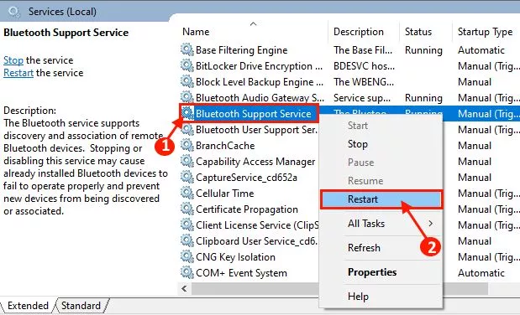This screenshot has height=315, width=520.
Task: Click the Cellular Time gear icon
Action: coord(187,193)
